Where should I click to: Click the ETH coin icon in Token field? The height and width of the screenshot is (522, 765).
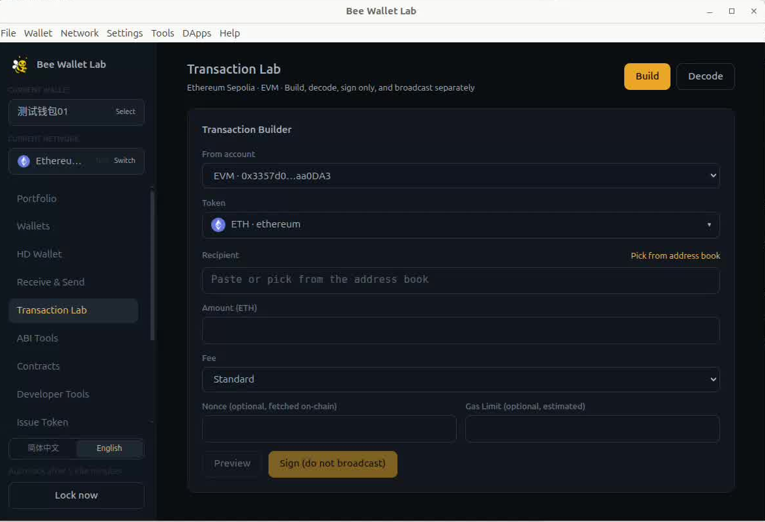[218, 224]
